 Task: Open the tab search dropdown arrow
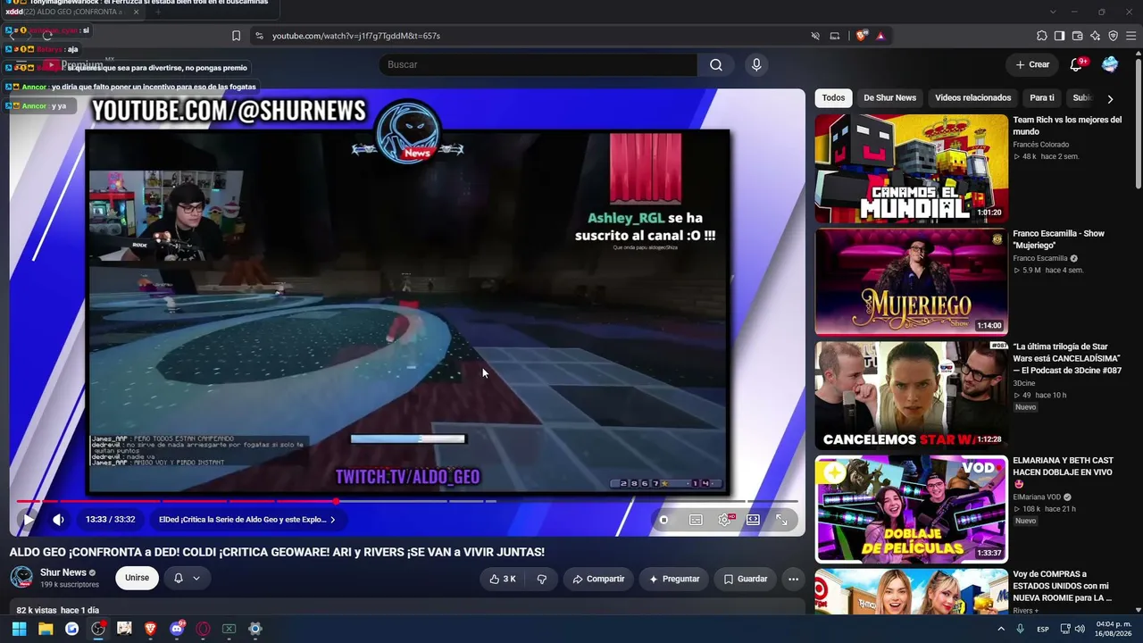point(1053,12)
